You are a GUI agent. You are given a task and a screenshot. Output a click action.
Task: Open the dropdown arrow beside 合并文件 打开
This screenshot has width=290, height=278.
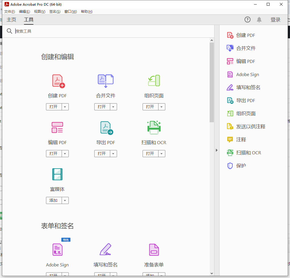tap(113, 107)
